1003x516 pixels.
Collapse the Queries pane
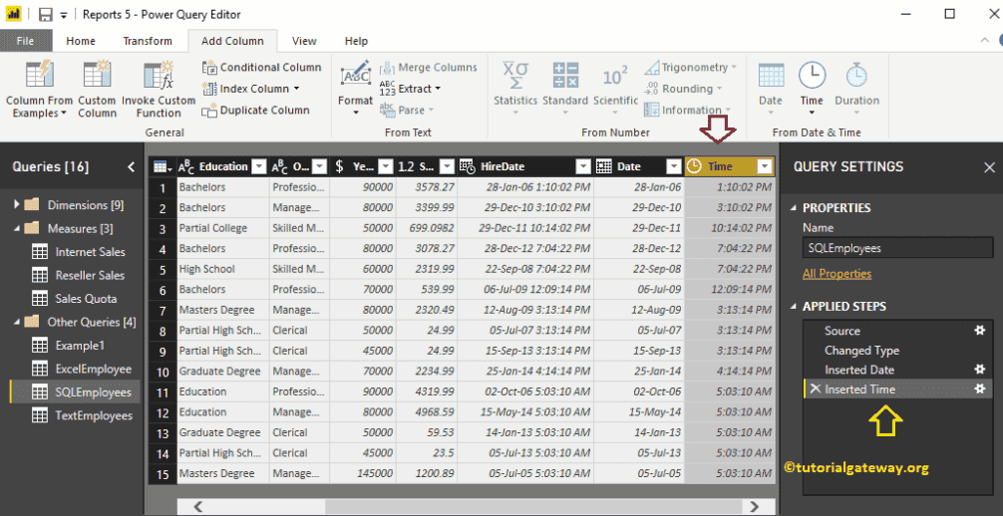coord(132,167)
